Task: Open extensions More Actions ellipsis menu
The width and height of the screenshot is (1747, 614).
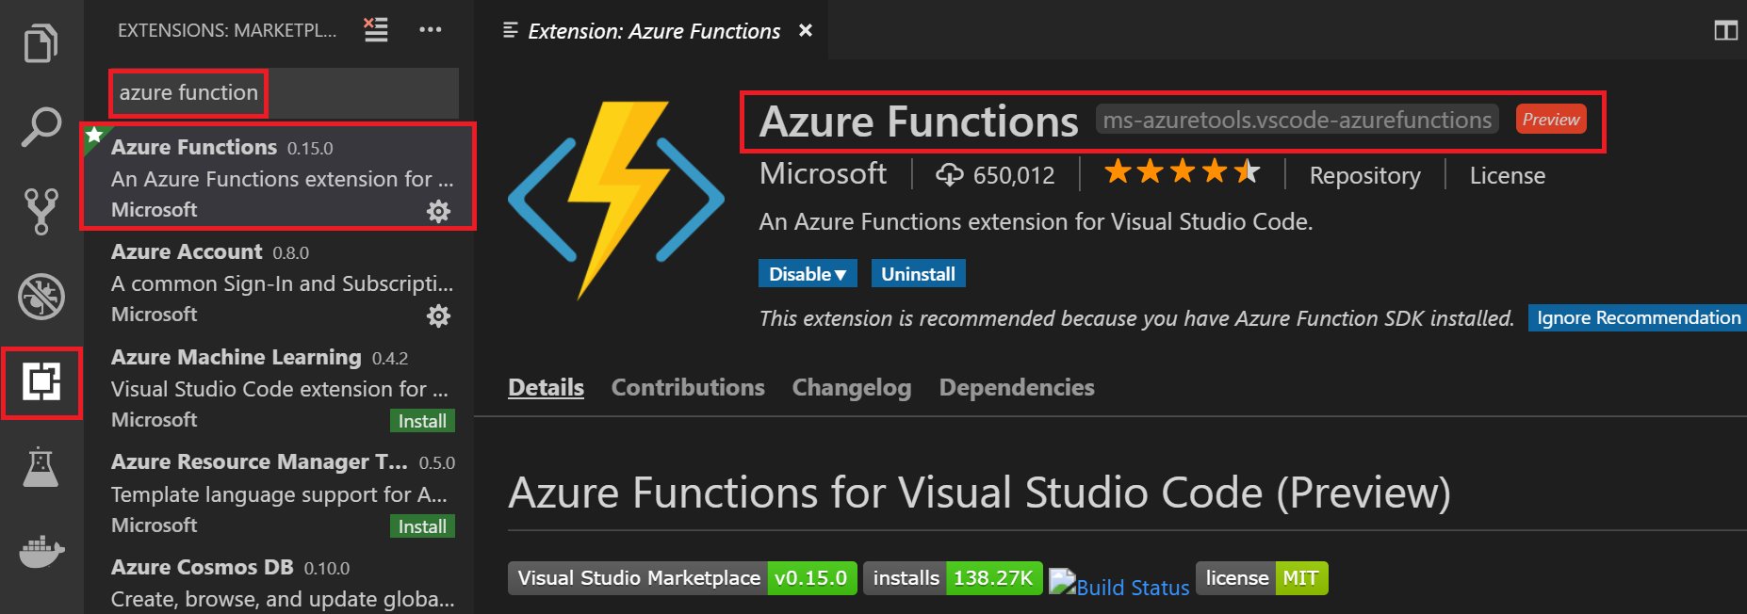Action: [x=431, y=30]
